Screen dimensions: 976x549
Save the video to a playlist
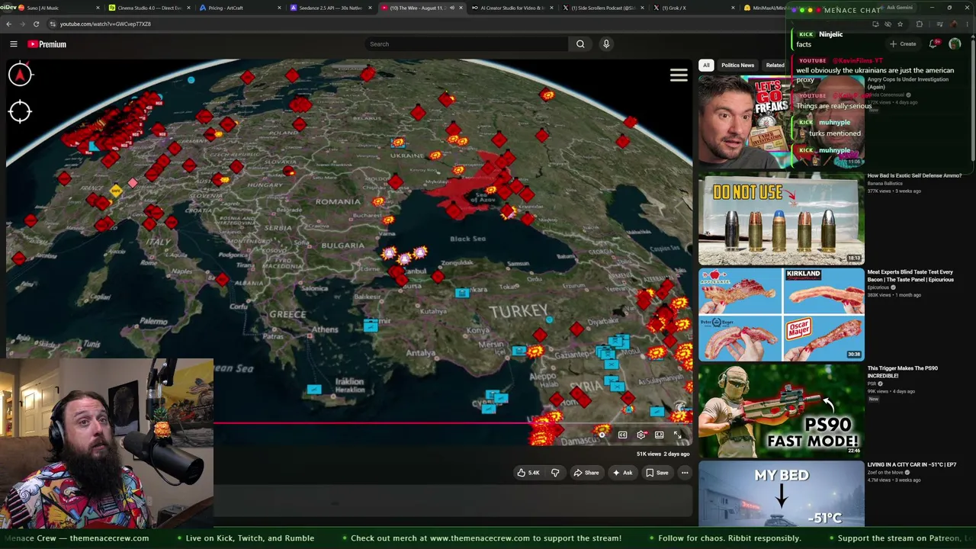click(657, 473)
